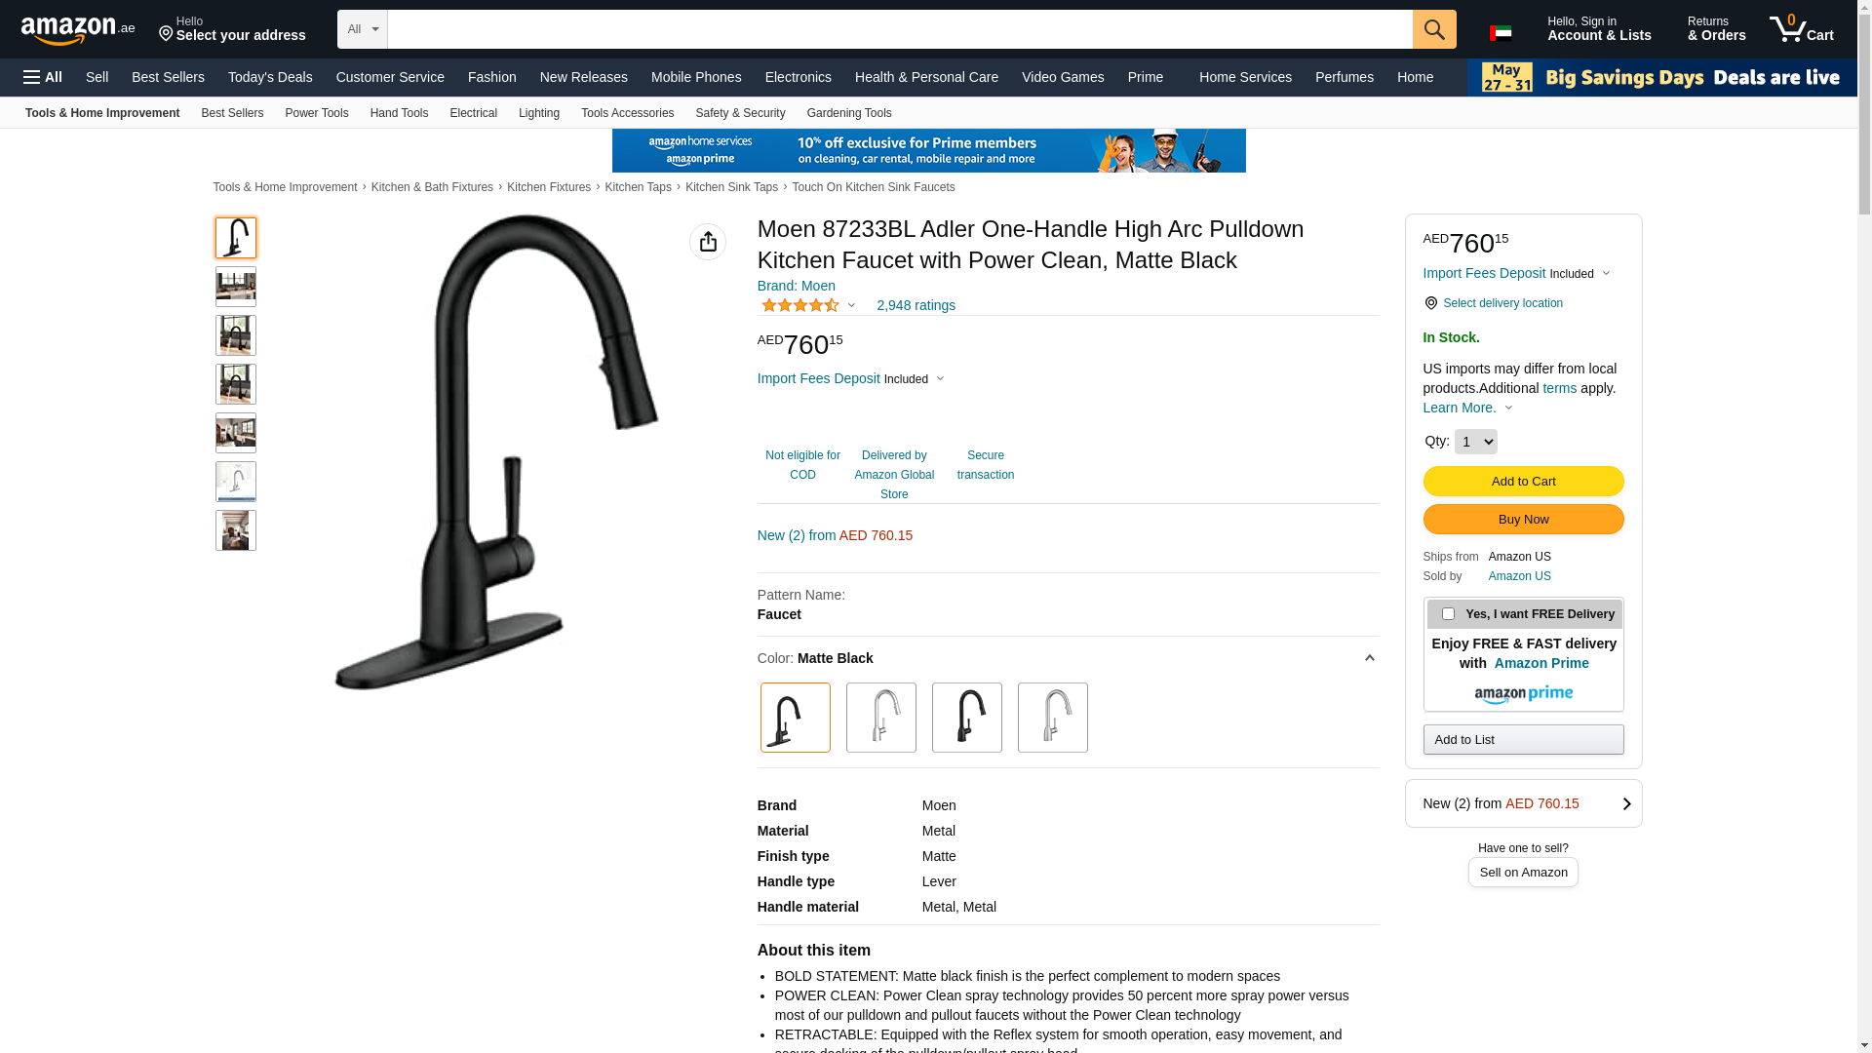Screen dimensions: 1872x1053
Task: Click the magnifying glass search button
Action: [x=1434, y=29]
